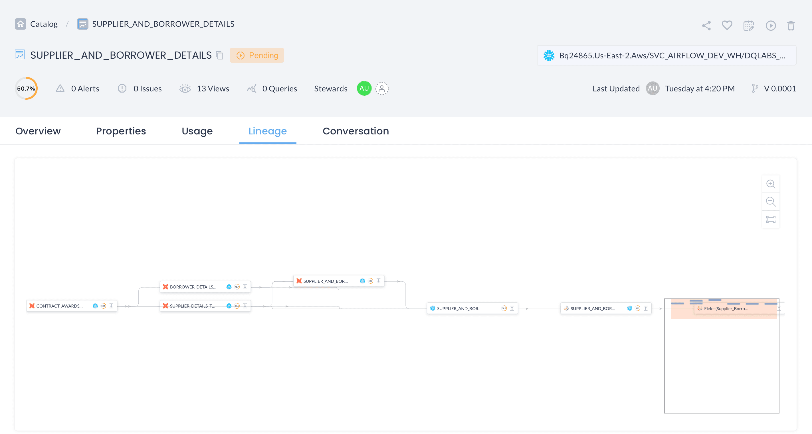Open the schedule editor calendar icon

click(x=748, y=26)
